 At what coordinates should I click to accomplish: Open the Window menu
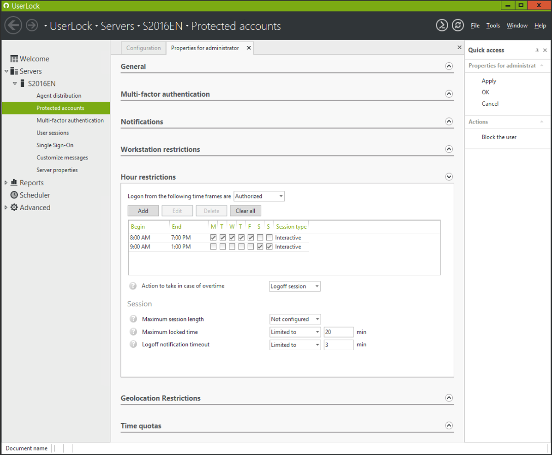pyautogui.click(x=517, y=26)
